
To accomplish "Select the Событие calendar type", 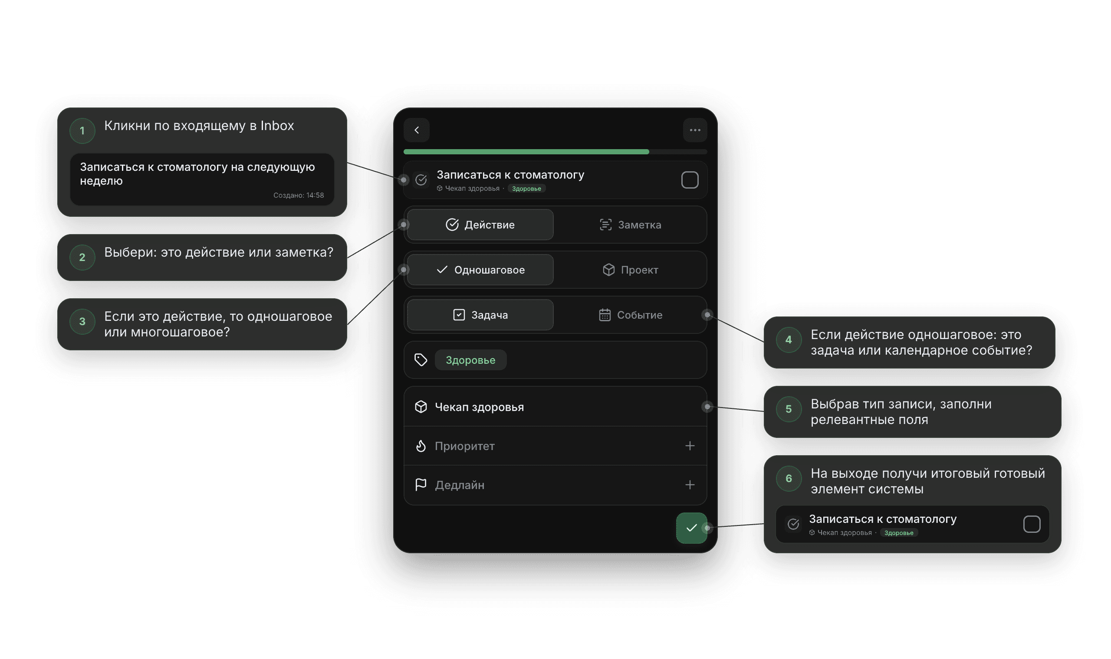I will click(x=630, y=315).
